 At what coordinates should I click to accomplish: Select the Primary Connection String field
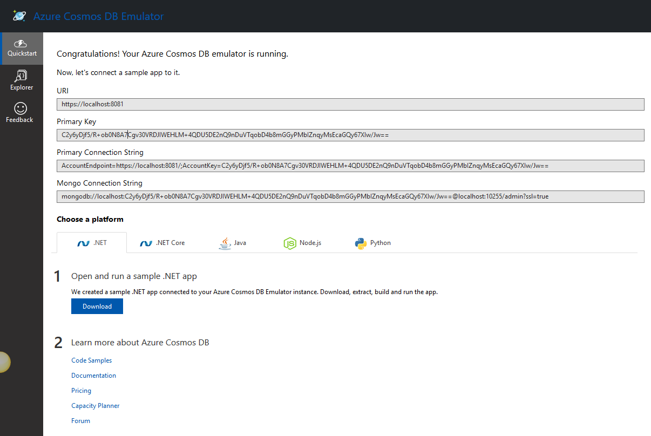click(350, 166)
